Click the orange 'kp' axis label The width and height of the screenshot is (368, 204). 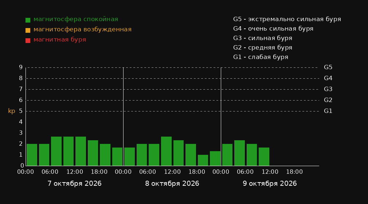tap(12, 111)
